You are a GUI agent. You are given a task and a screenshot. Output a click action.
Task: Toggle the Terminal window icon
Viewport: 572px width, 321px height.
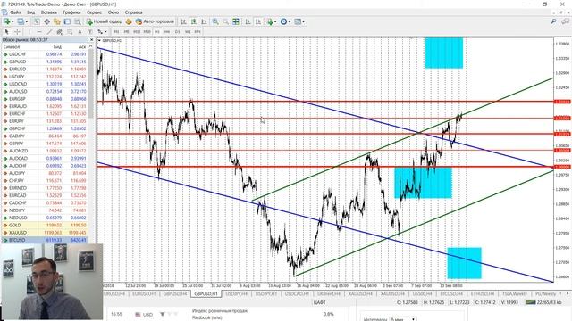click(67, 21)
